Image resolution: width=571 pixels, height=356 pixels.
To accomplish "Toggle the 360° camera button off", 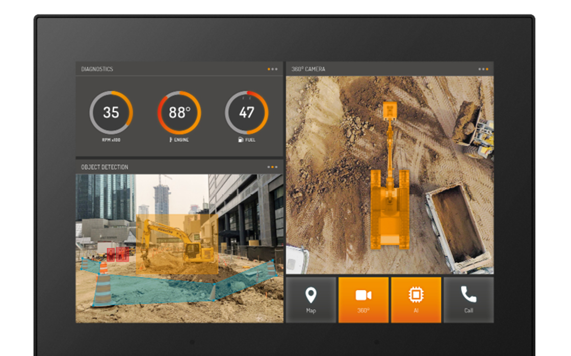I will (363, 299).
